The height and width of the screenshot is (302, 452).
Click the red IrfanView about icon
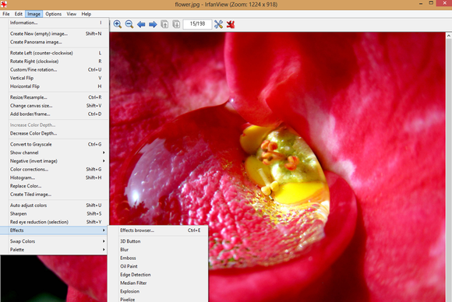click(x=231, y=24)
